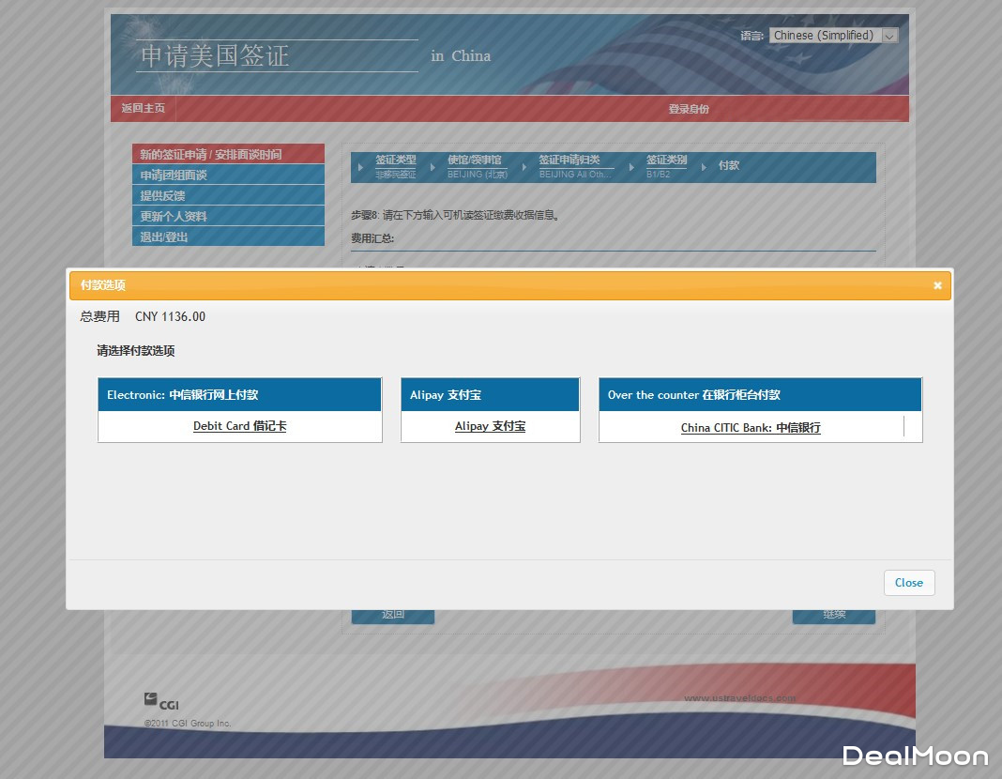This screenshot has height=779, width=1002.
Task: Select 退出/登出 to log out
Action: click(228, 237)
